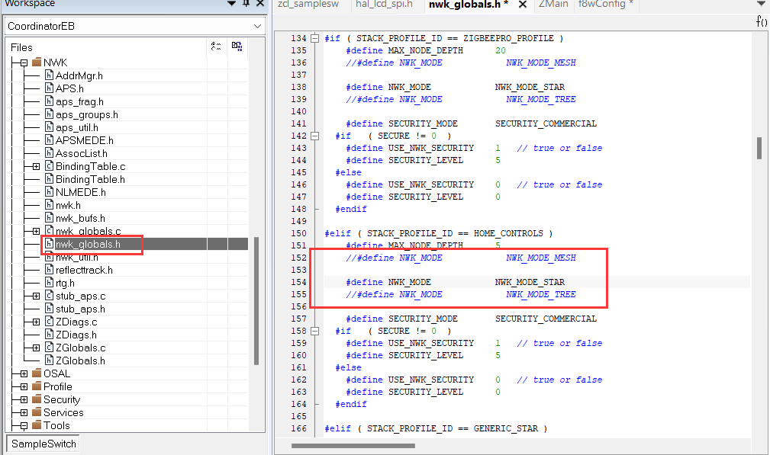Expand the Profile folder
The image size is (770, 455).
pos(24,387)
